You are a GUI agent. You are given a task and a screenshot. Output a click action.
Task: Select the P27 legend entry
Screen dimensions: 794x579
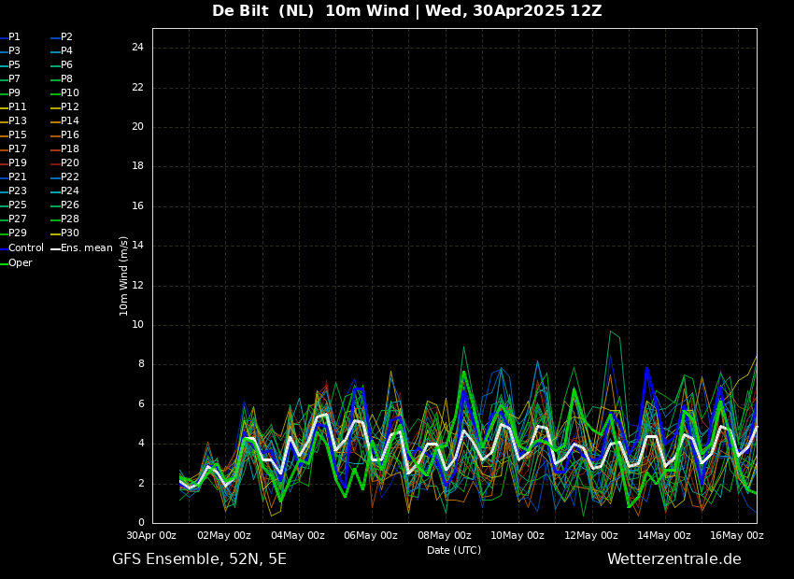coord(17,219)
